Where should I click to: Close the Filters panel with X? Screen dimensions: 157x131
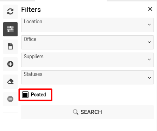pos(150,9)
